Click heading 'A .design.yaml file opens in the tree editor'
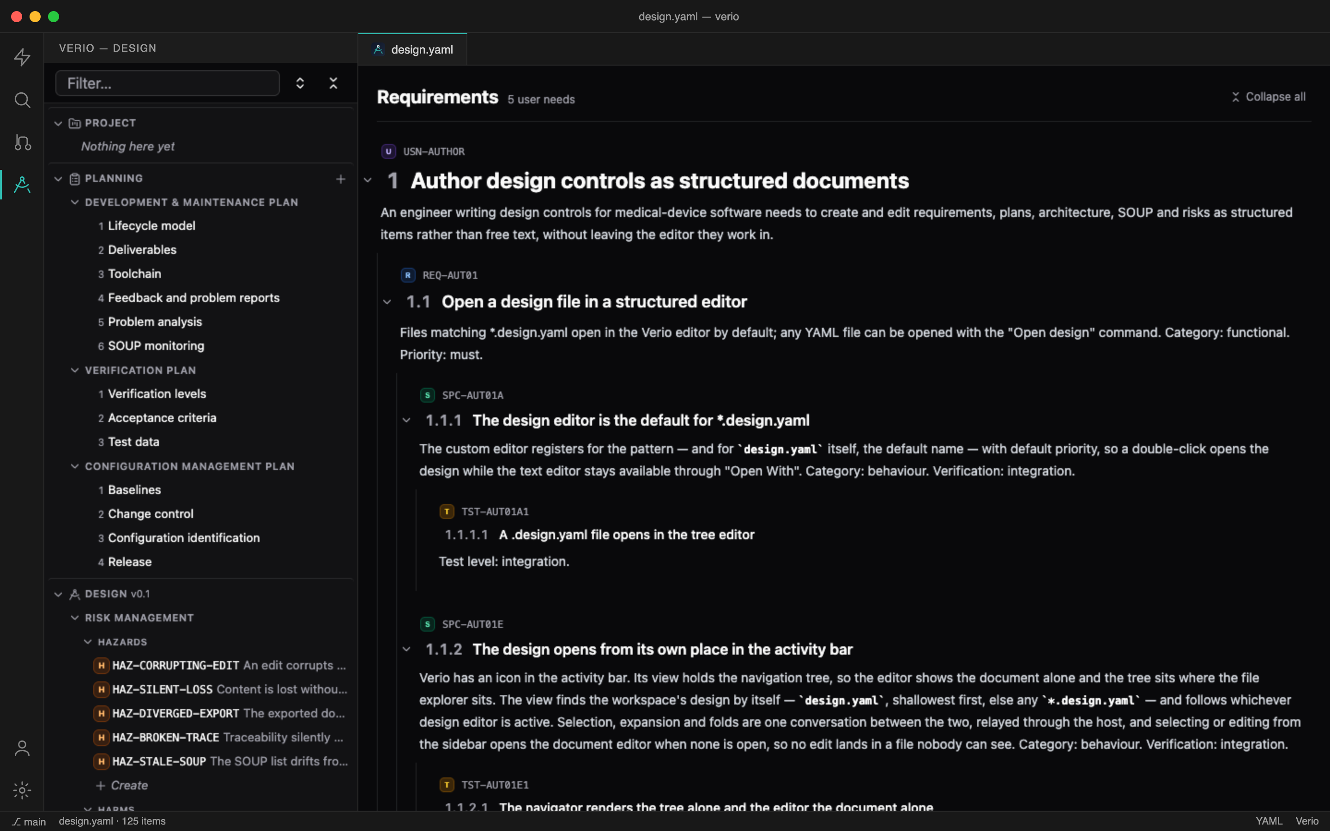The image size is (1330, 831). [627, 535]
